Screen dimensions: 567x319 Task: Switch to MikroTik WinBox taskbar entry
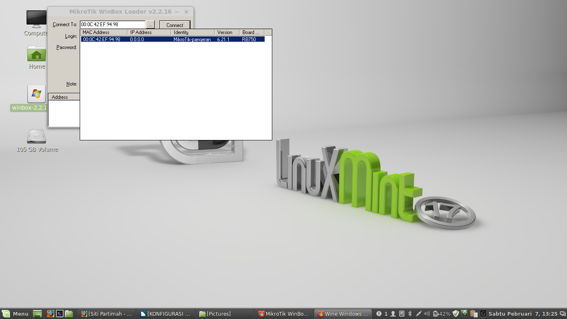click(283, 314)
